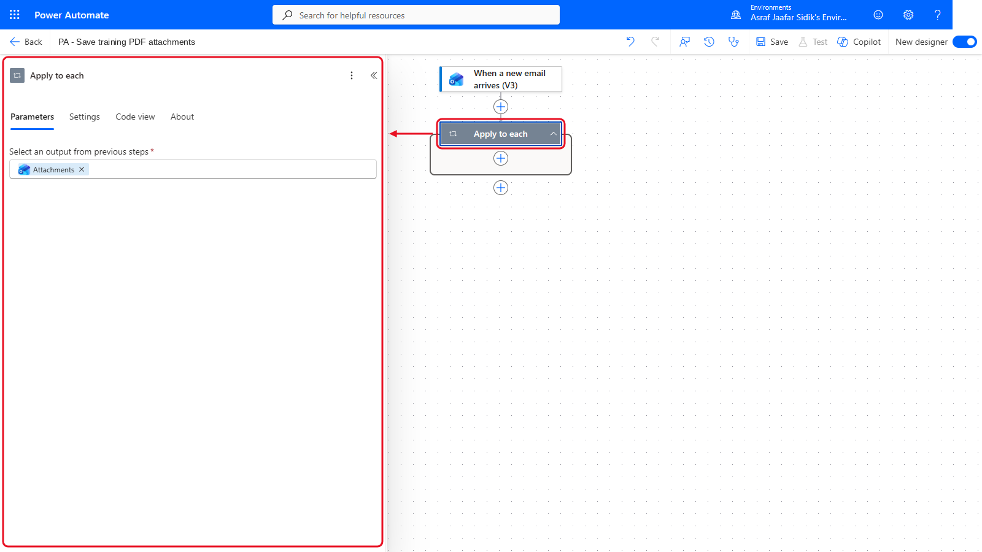Click the flow name PA - Save training PDF attachments
Image resolution: width=982 pixels, height=552 pixels.
[x=126, y=42]
